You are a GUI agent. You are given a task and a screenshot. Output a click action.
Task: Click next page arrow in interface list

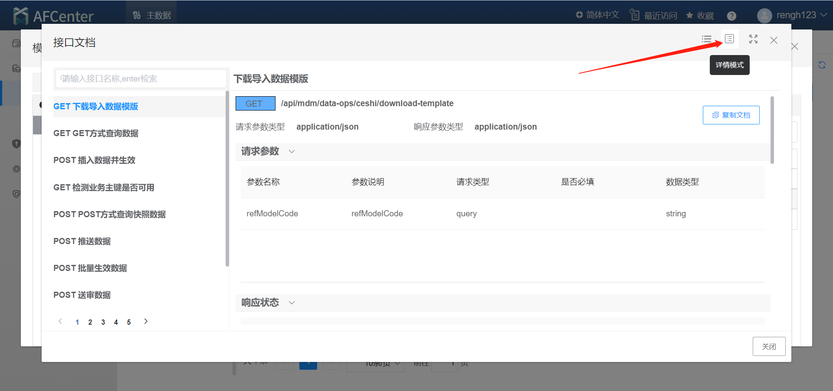pos(146,321)
